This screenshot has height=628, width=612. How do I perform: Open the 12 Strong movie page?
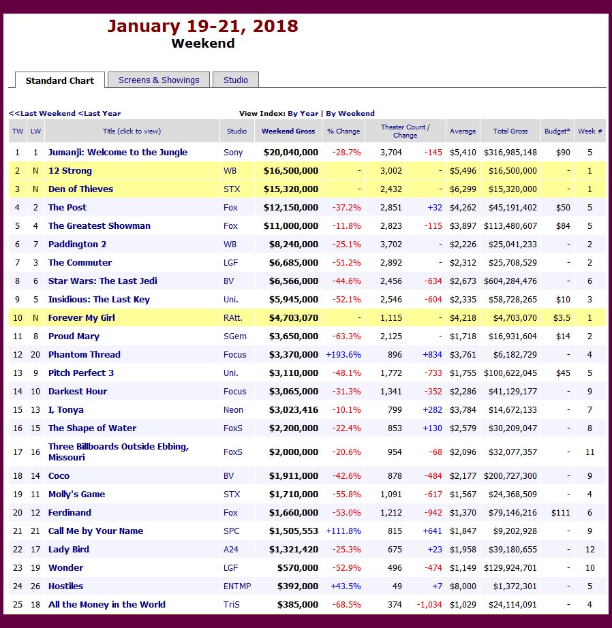point(70,171)
